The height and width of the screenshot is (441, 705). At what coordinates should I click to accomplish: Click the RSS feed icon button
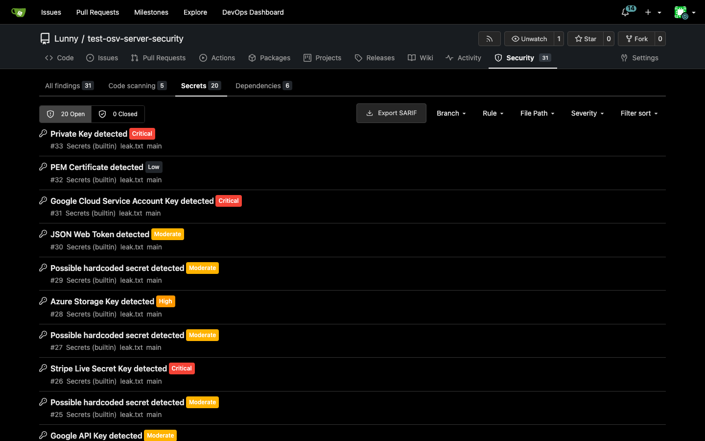[489, 39]
